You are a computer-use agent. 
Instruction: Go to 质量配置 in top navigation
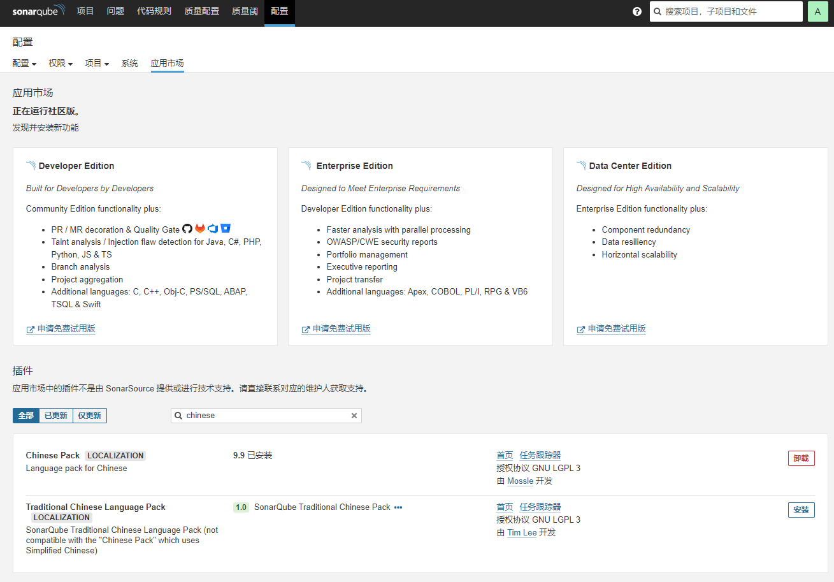click(x=201, y=11)
